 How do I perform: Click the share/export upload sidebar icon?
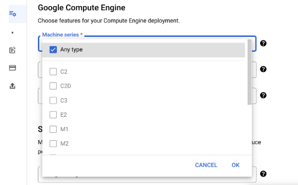12,86
